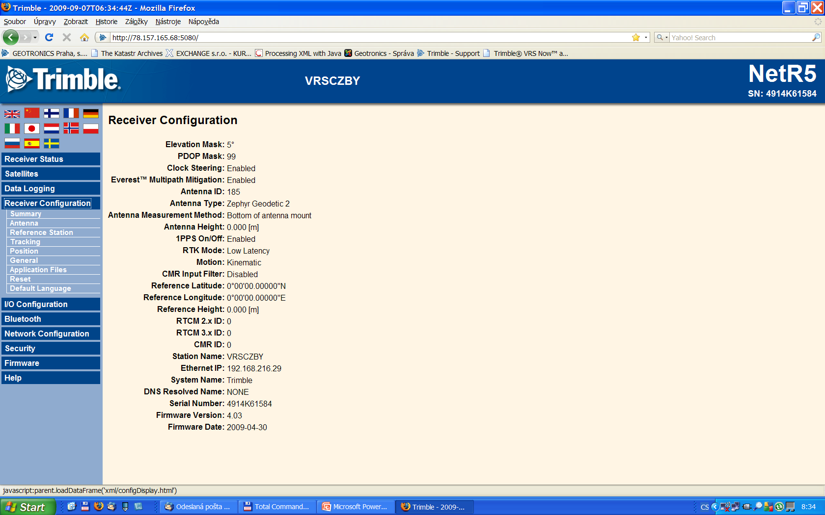Open the Tracking submenu link
Viewport: 825px width, 515px height.
[x=25, y=242]
